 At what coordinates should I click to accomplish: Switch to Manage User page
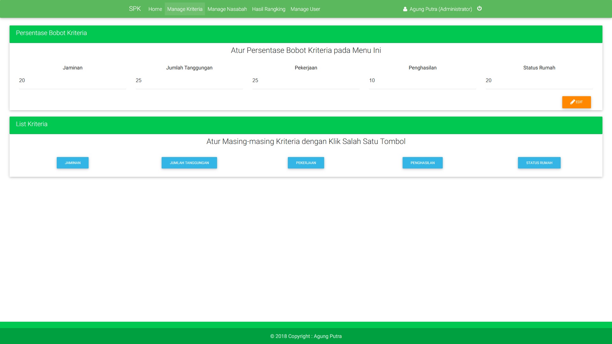[x=305, y=9]
